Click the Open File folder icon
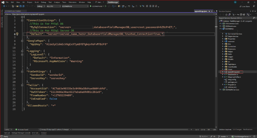The image size is (257, 138). tap(17, 6)
